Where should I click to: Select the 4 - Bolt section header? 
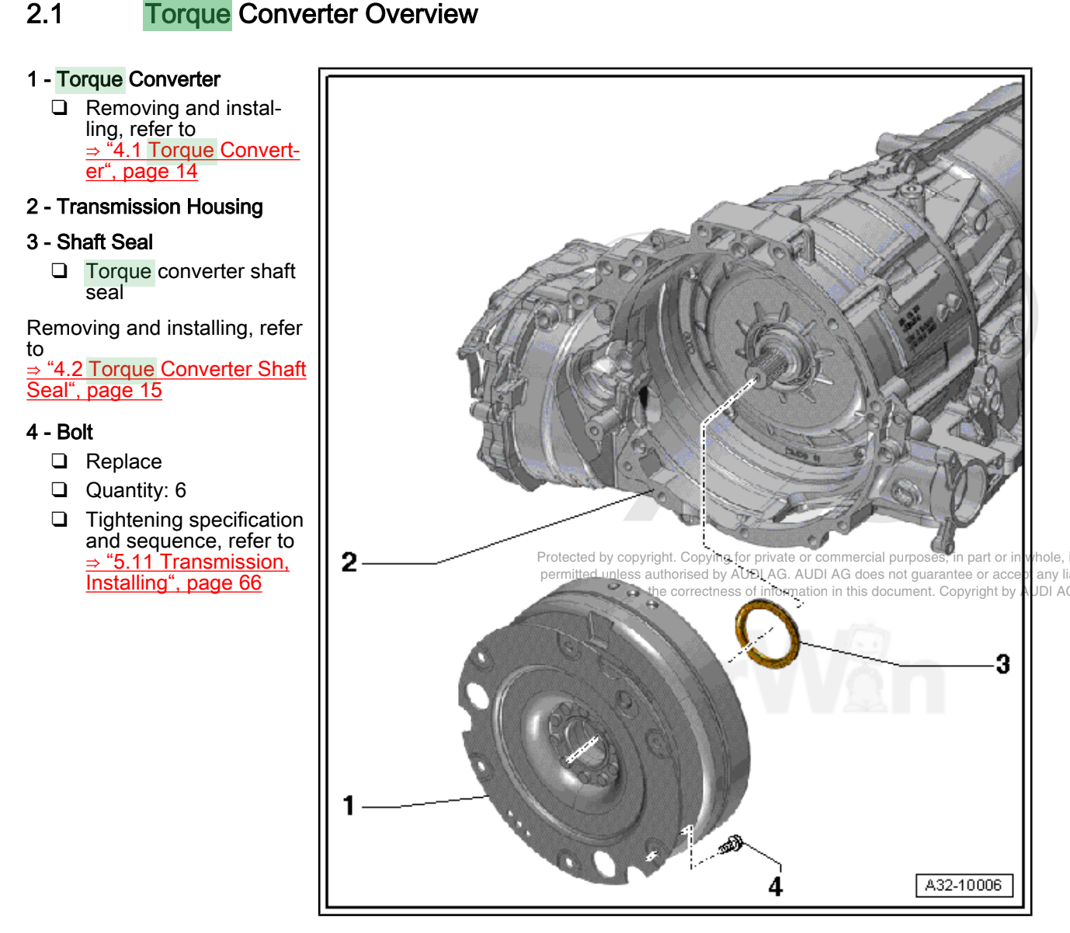click(x=59, y=432)
